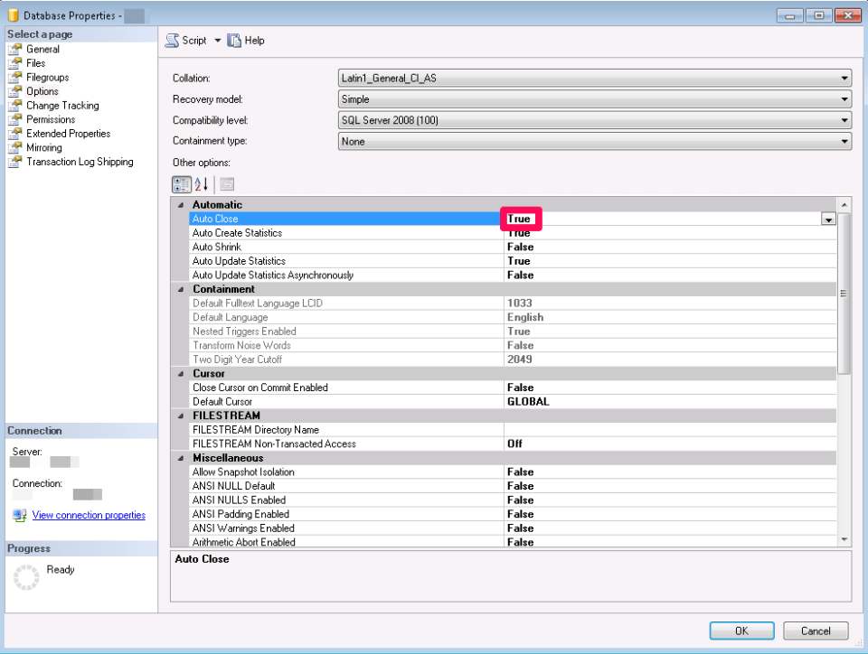Viewport: 868px width, 654px height.
Task: Click the View connection properties link
Action: (x=88, y=515)
